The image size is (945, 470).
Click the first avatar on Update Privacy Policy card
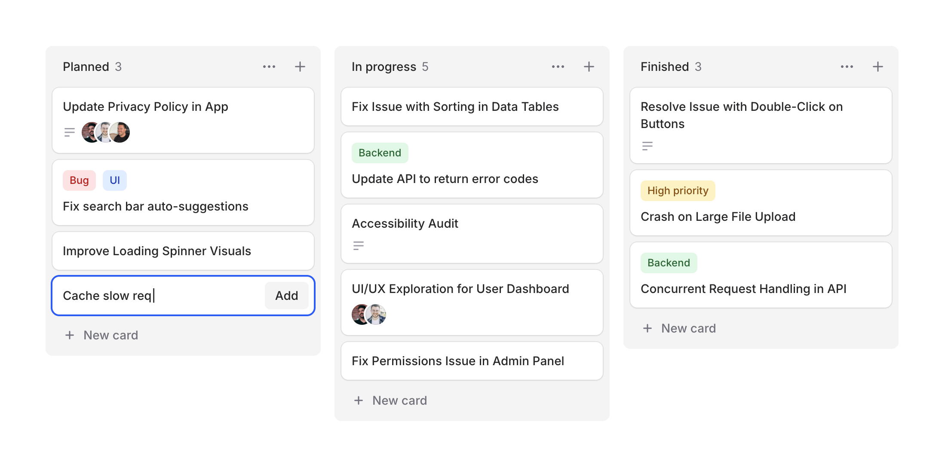pos(89,132)
